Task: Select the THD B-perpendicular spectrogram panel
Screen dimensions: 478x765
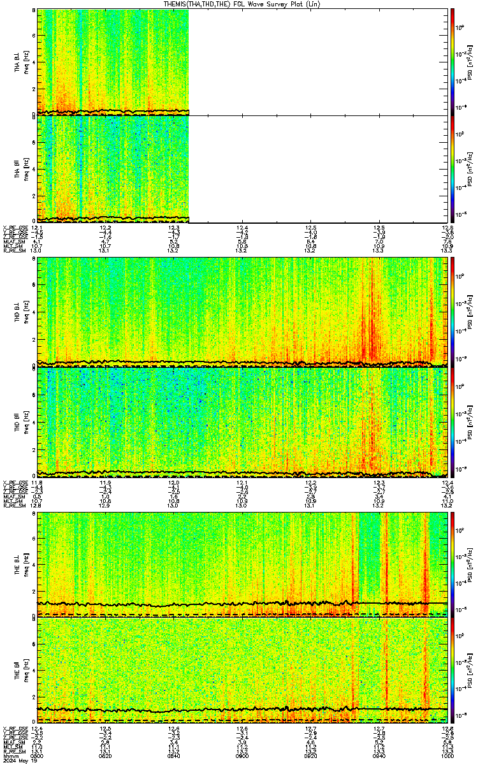Action: (x=242, y=311)
